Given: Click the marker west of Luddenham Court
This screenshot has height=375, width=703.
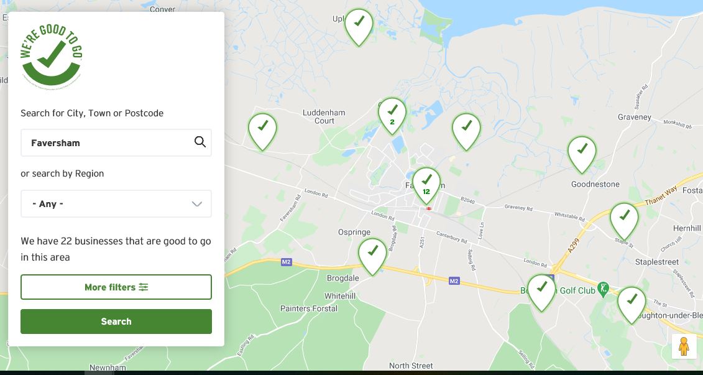Looking at the screenshot, I should point(262,129).
